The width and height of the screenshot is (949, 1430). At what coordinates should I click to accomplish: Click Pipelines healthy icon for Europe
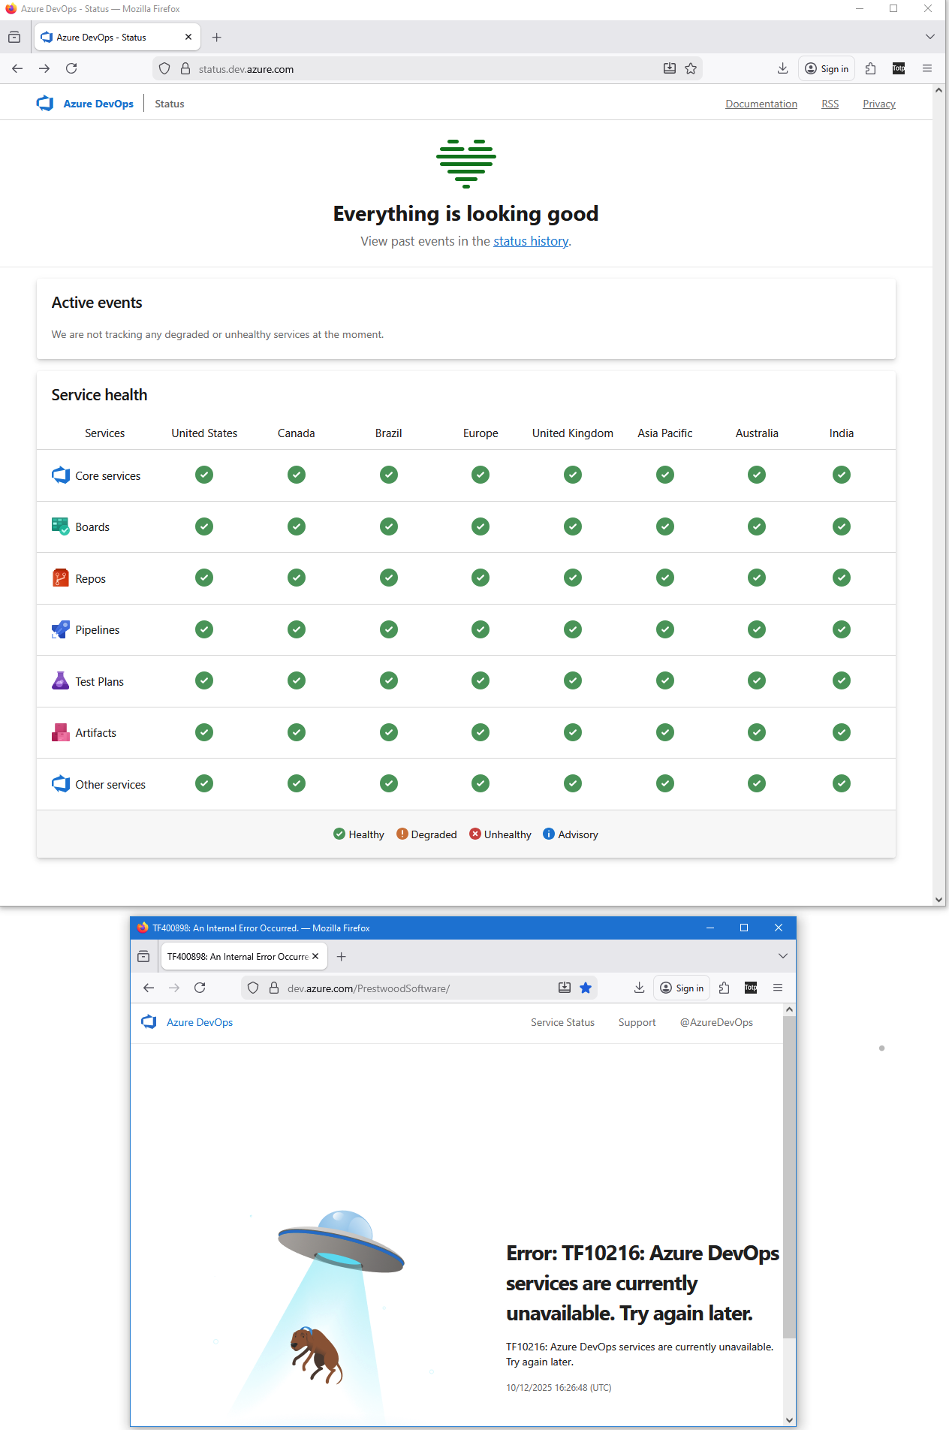tap(481, 629)
